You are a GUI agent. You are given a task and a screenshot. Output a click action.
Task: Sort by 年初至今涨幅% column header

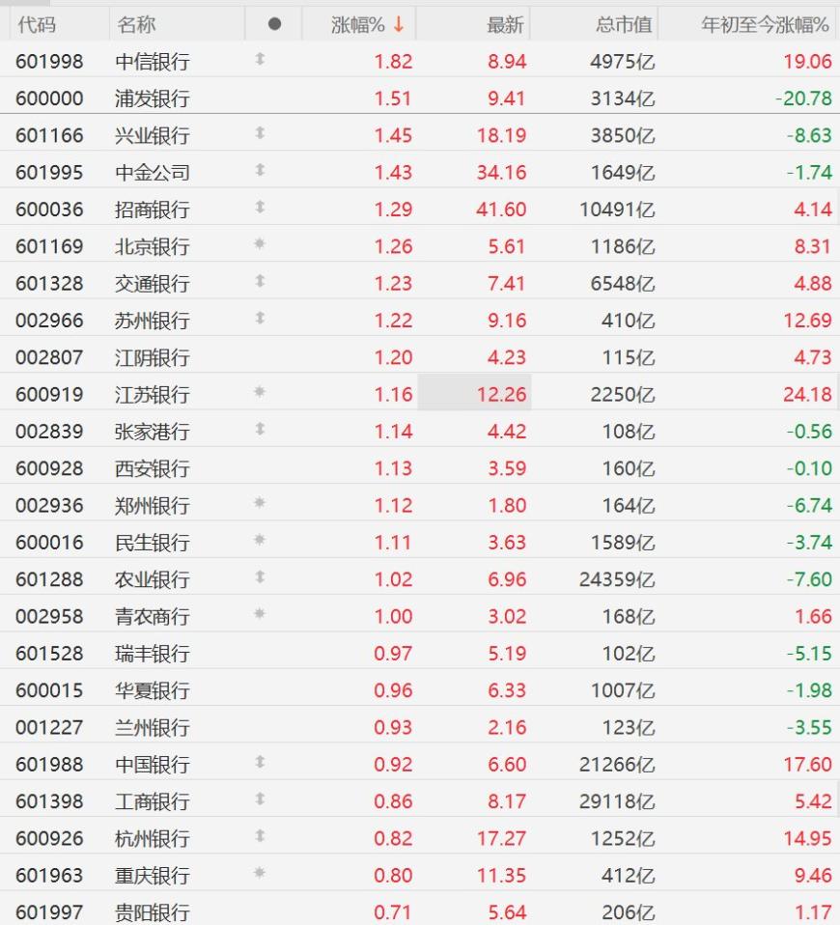coord(765,25)
